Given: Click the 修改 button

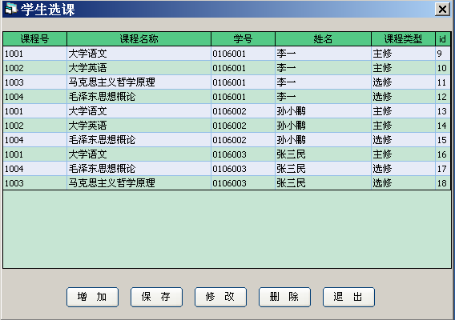Looking at the screenshot, I should [220, 297].
